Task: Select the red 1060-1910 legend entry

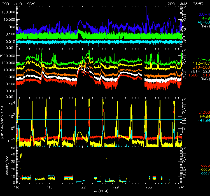Action: (198, 75)
